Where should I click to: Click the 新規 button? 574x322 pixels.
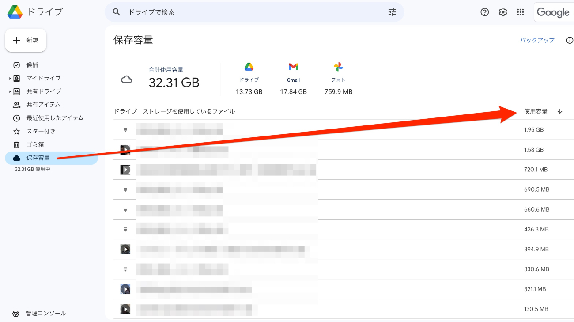[x=25, y=40]
